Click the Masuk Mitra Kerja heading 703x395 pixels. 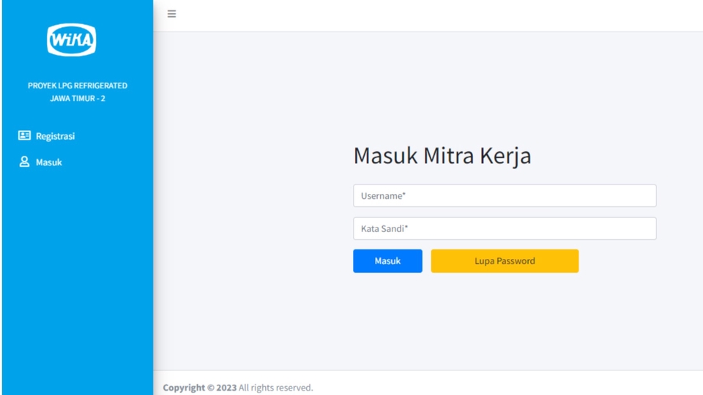click(442, 156)
